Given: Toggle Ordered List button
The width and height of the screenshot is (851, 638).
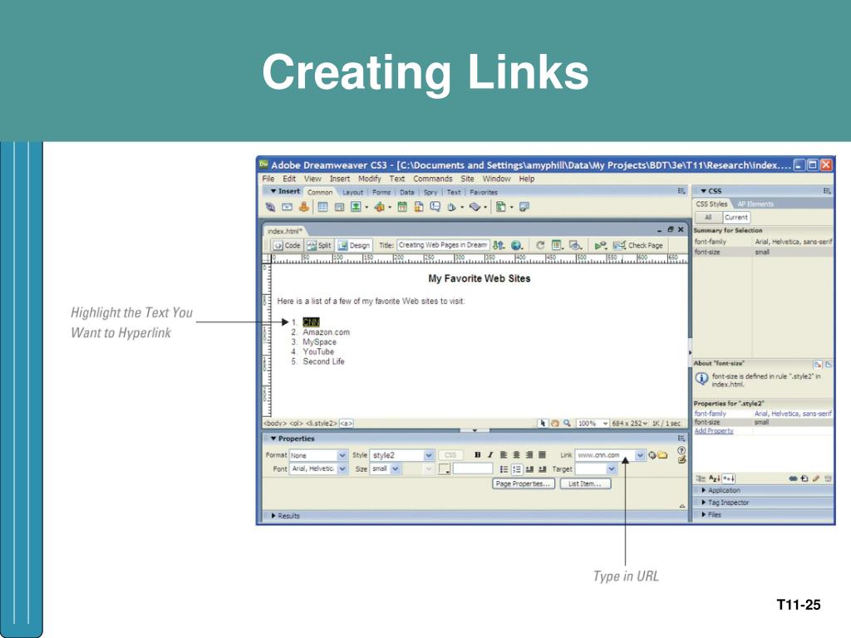Looking at the screenshot, I should pyautogui.click(x=516, y=469).
